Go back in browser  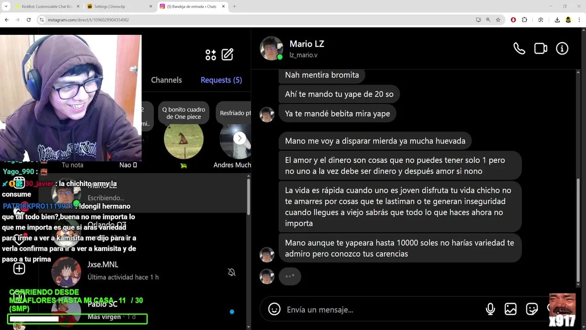coord(6,20)
